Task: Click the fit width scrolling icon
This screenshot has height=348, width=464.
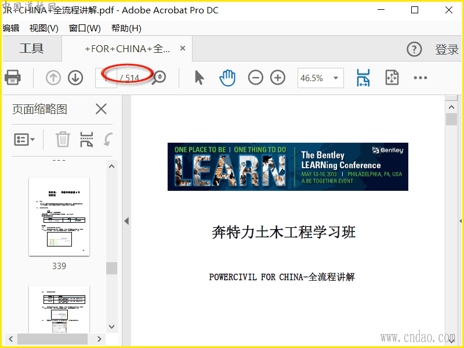Action: coord(363,78)
